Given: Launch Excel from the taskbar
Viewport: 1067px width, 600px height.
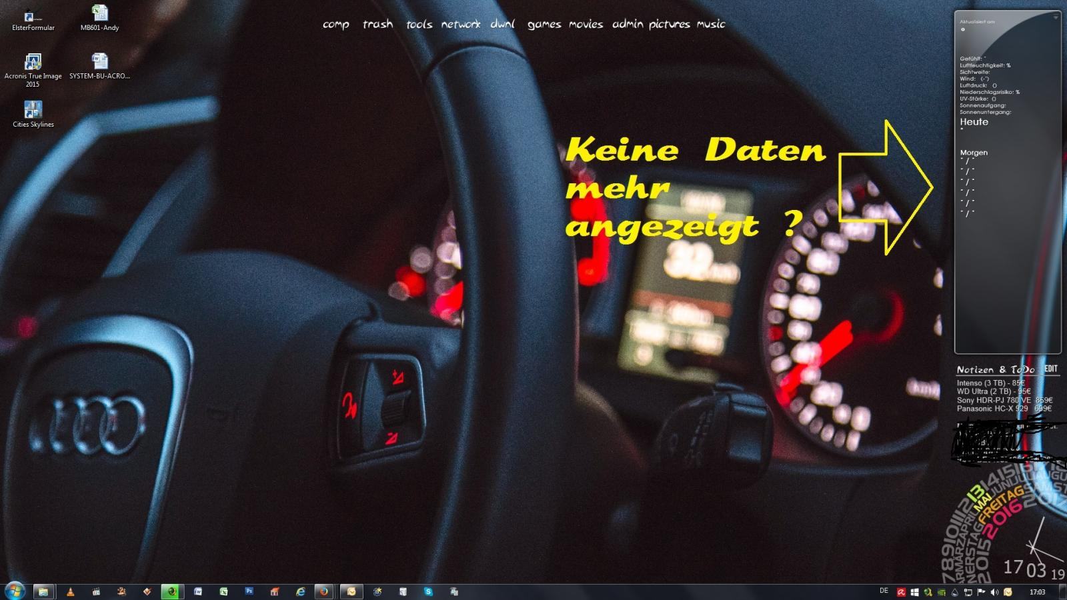Looking at the screenshot, I should pyautogui.click(x=223, y=591).
